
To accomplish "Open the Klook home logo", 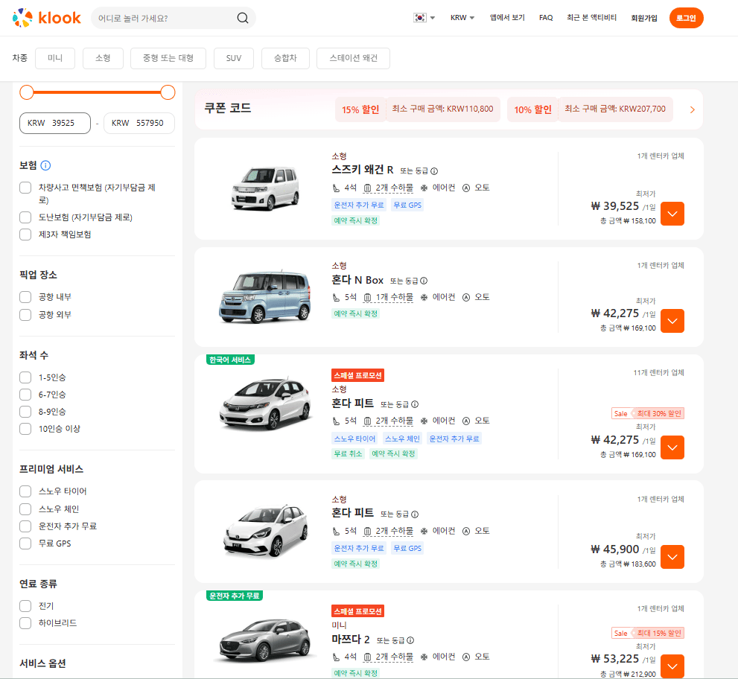I will [47, 18].
